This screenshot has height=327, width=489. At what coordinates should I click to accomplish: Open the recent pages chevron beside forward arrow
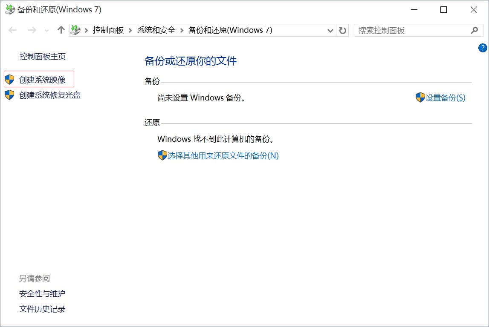[x=46, y=30]
